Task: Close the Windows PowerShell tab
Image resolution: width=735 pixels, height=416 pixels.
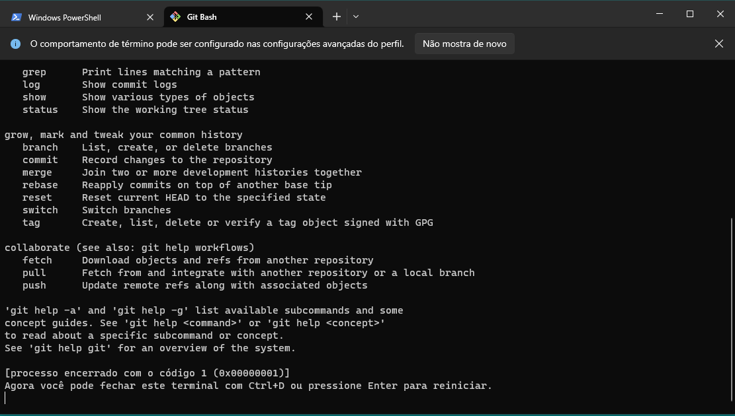Action: 150,17
